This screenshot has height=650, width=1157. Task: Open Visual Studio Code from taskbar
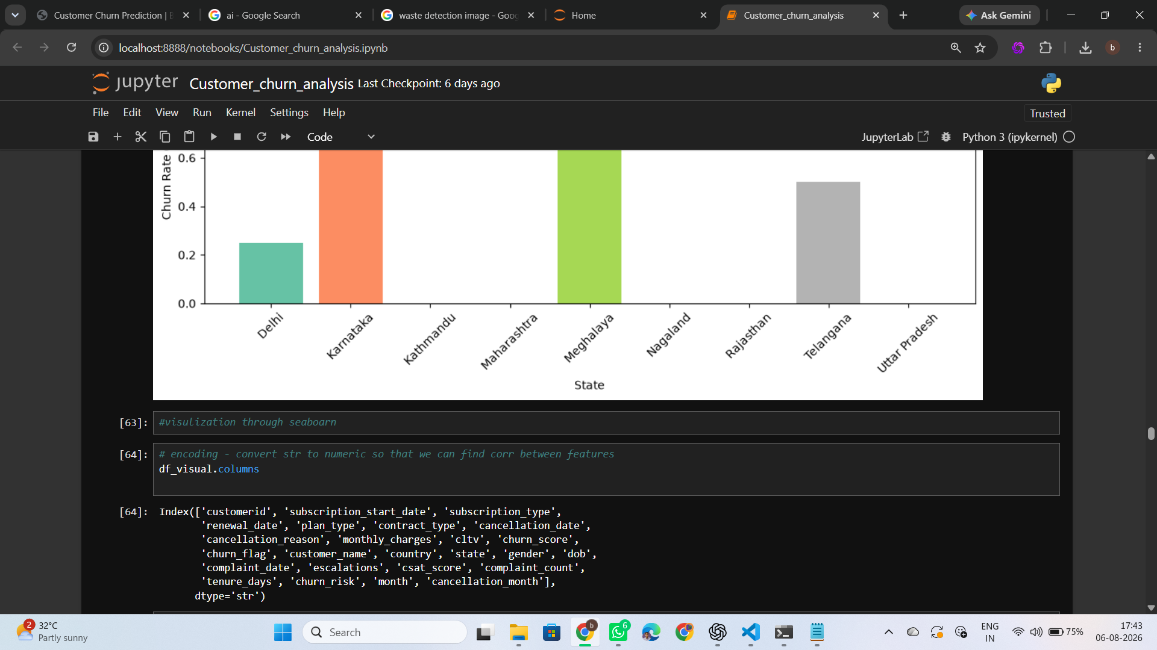click(751, 632)
